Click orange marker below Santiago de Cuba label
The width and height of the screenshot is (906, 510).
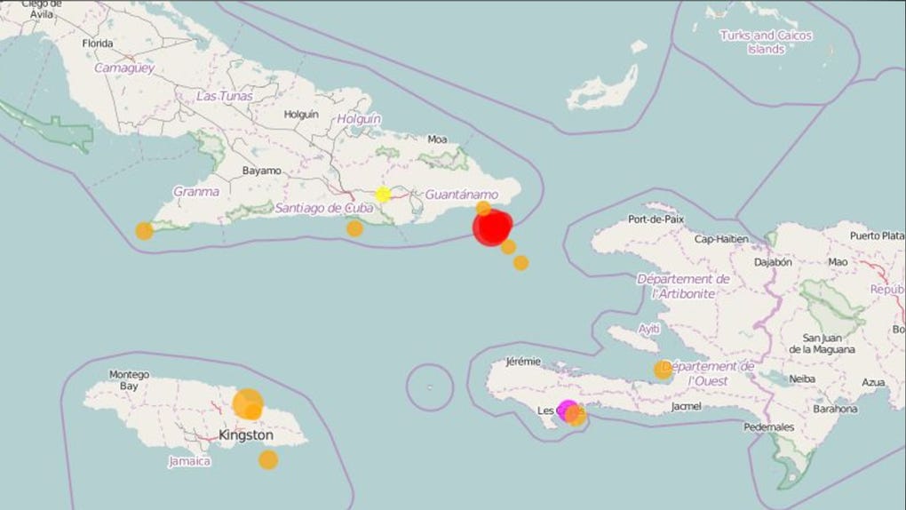tap(354, 228)
